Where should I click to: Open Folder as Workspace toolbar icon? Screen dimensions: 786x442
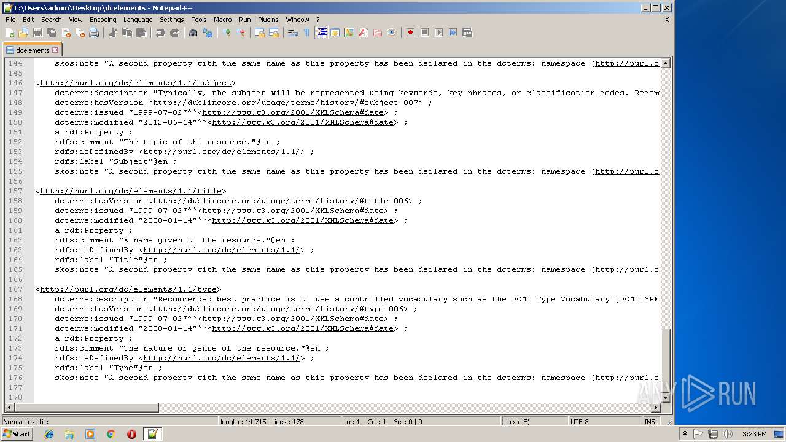[x=378, y=33]
